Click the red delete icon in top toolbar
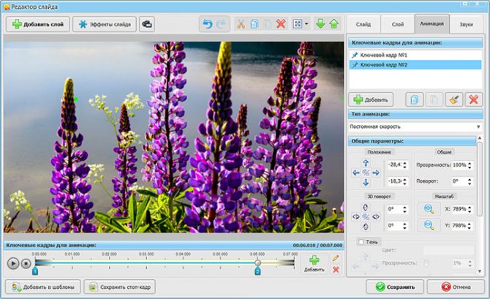This screenshot has height=299, width=490. (x=281, y=24)
